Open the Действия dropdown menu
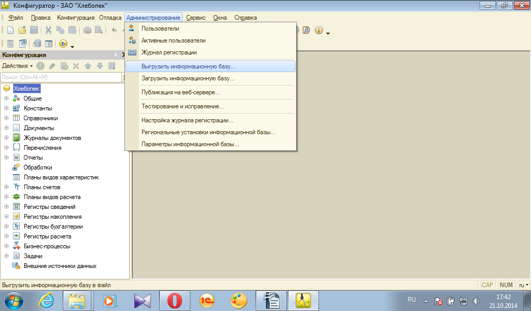The image size is (531, 311). coord(17,66)
